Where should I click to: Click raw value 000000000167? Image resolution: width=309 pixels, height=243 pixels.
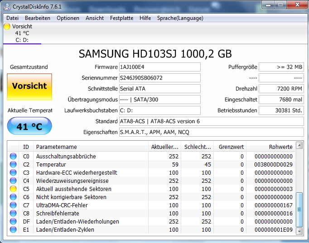(273, 205)
